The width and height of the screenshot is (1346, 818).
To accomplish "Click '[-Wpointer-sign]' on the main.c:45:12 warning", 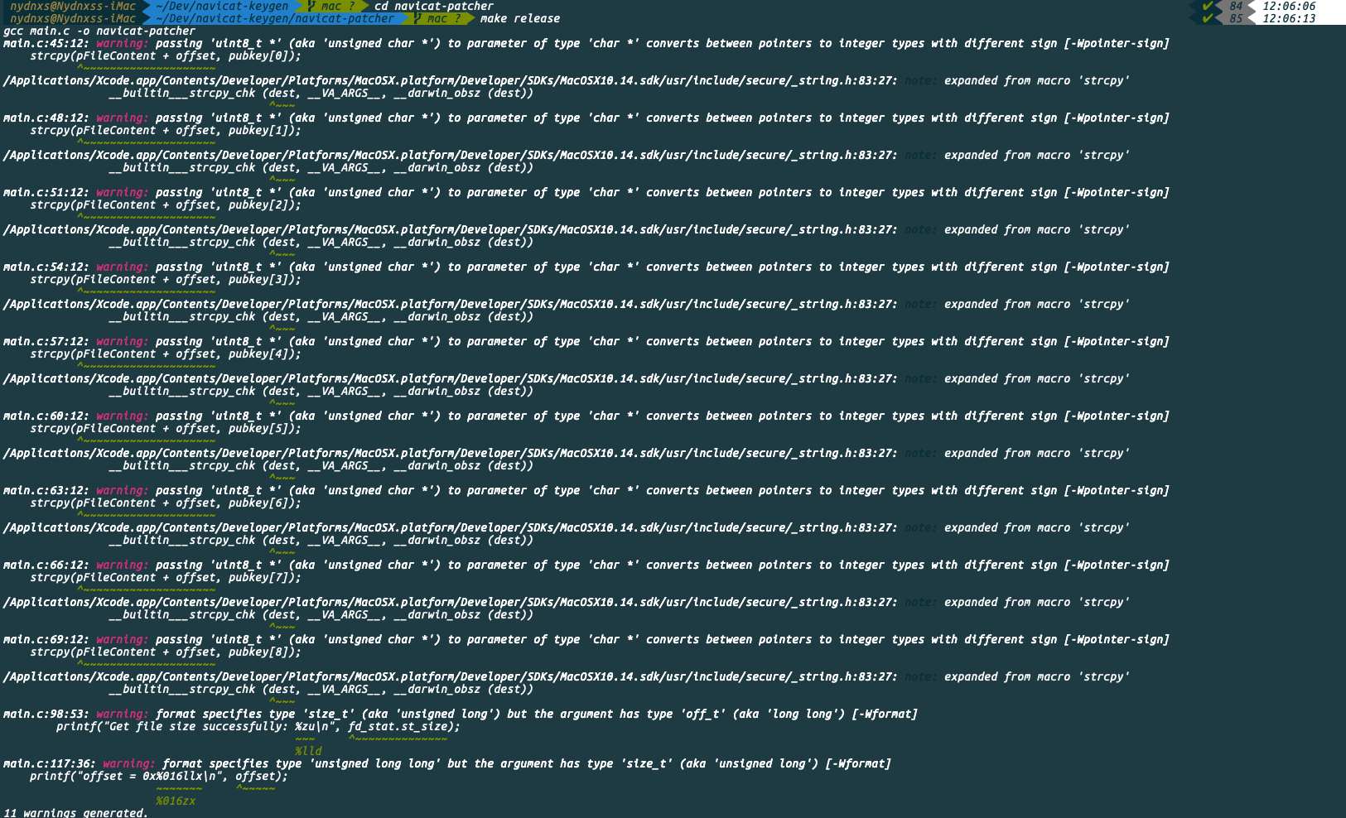I will point(1117,43).
